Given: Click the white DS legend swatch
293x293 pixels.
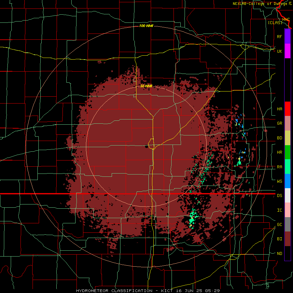Looking at the screenshot, I should click(287, 195).
